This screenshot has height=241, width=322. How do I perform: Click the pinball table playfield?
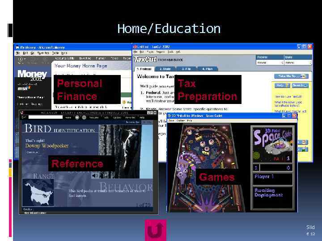click(207, 168)
